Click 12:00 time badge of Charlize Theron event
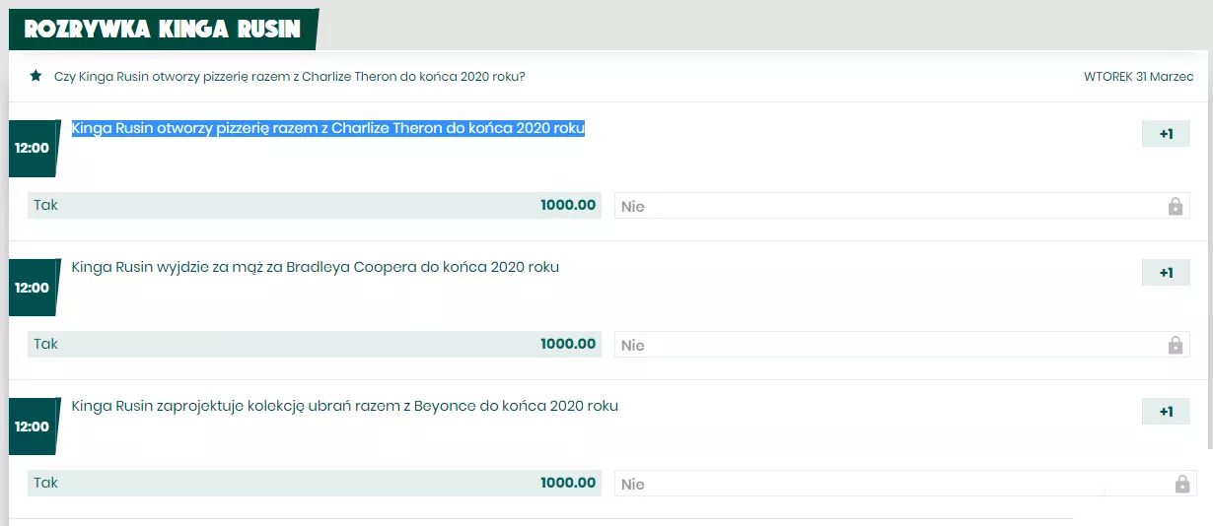Screen dimensions: 1213x526 (x=33, y=149)
